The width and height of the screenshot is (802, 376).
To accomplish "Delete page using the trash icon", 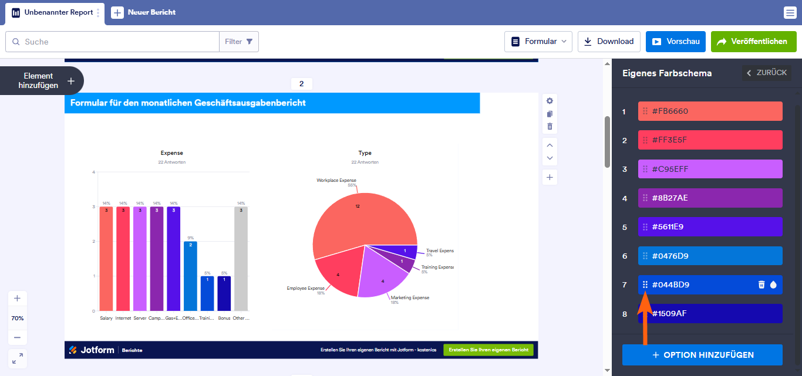I will point(550,127).
